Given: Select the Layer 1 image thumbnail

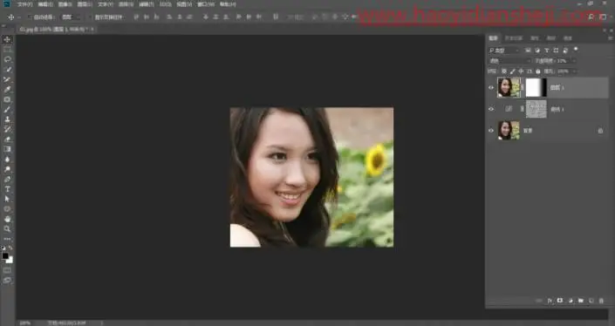Looking at the screenshot, I should (509, 87).
